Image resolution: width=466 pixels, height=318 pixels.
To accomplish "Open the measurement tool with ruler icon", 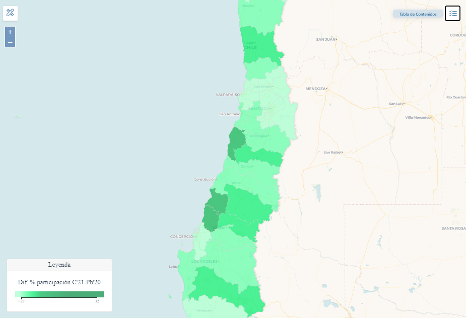I will point(11,14).
